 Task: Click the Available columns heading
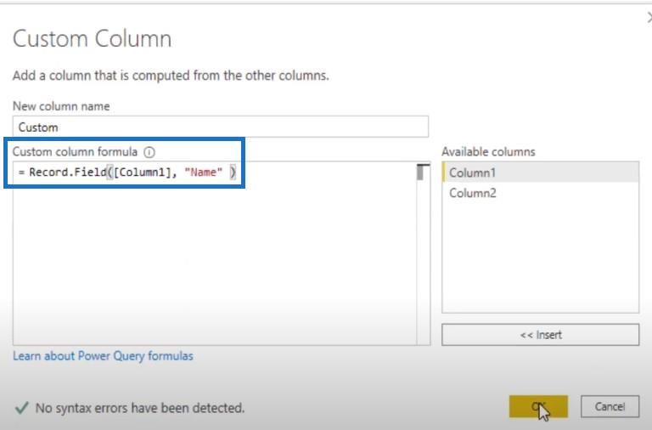coord(488,152)
